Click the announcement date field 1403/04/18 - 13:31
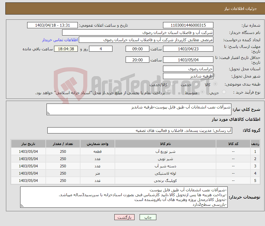 point(52,25)
